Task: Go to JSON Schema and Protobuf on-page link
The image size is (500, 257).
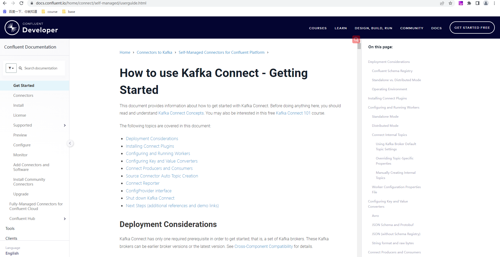Action: coord(393,225)
